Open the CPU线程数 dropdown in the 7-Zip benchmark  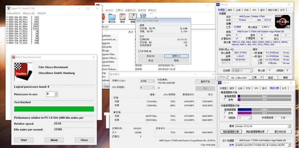[148, 88]
